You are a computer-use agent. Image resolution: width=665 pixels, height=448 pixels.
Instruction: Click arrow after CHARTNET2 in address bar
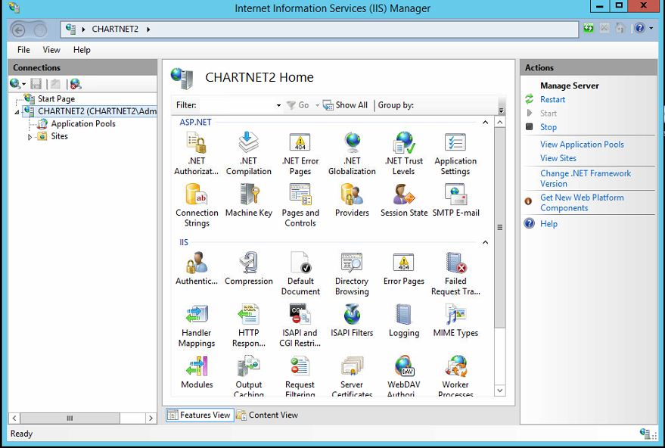tap(148, 30)
